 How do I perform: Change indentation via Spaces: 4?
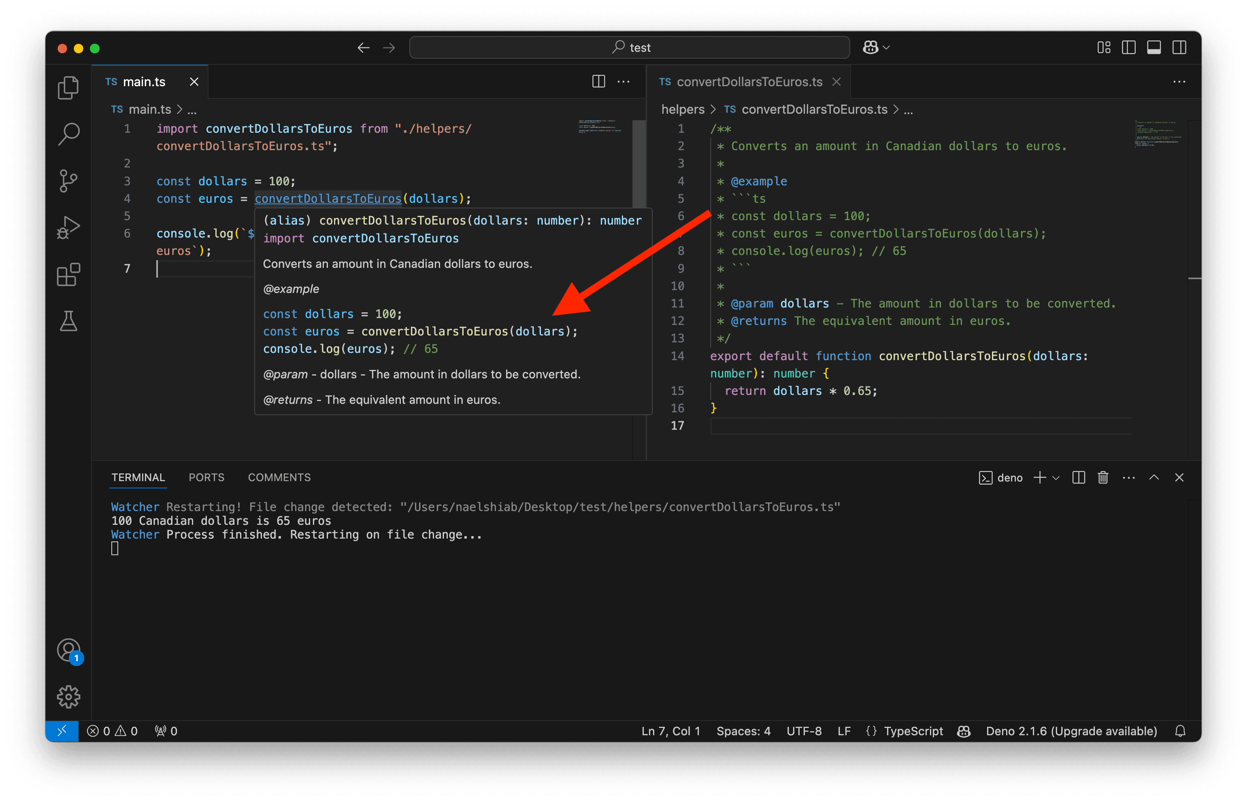click(x=743, y=731)
